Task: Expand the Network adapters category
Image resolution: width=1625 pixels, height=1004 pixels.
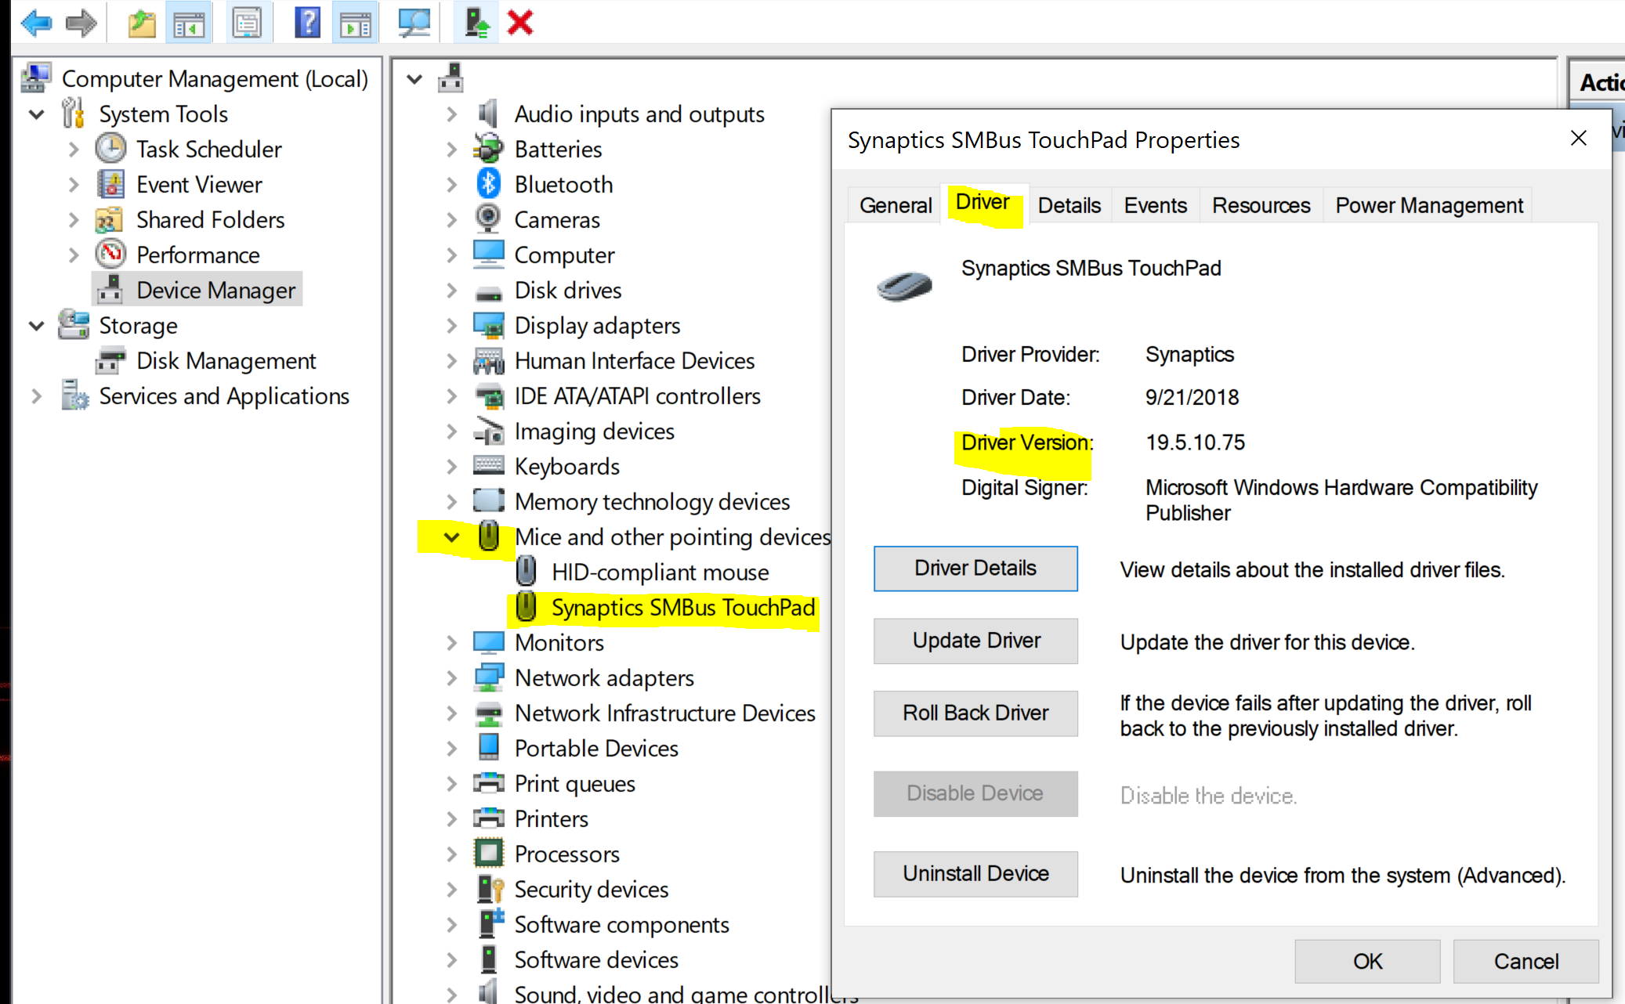Action: [451, 678]
